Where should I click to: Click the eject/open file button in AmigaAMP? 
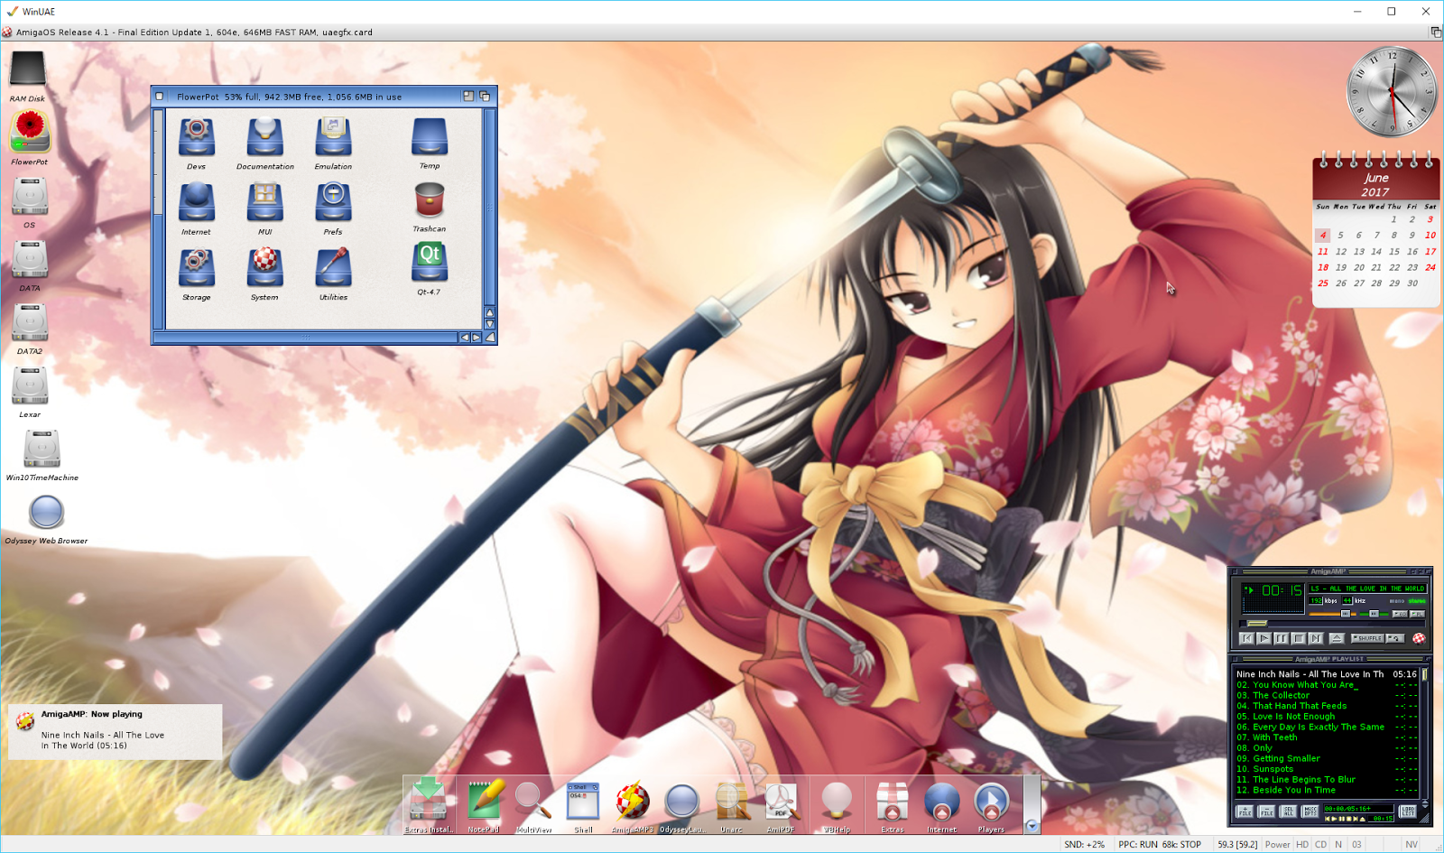[1337, 638]
